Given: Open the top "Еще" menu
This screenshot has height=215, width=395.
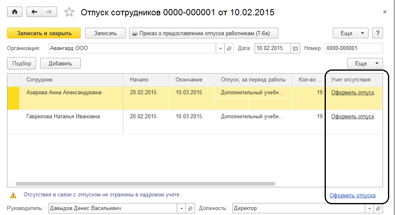Looking at the screenshot, I should [351, 33].
